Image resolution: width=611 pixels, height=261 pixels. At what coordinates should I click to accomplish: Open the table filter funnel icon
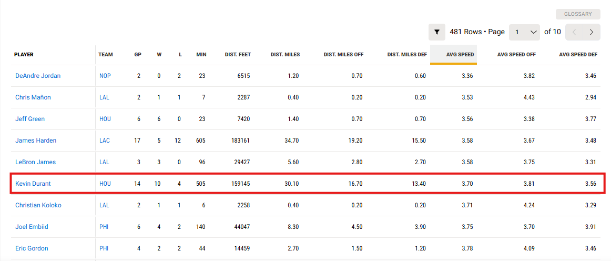436,32
